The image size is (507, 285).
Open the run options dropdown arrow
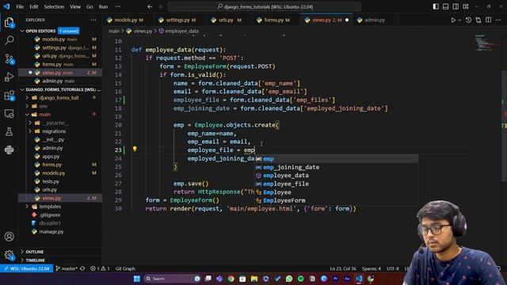[459, 20]
